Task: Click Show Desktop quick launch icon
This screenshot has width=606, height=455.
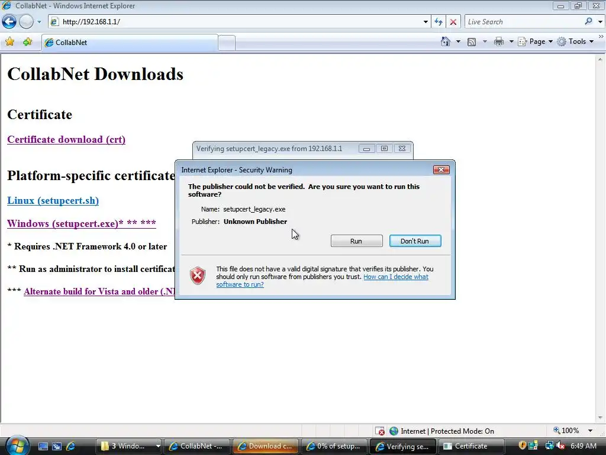Action: (43, 446)
